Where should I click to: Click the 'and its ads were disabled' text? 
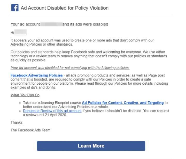pos(85,24)
